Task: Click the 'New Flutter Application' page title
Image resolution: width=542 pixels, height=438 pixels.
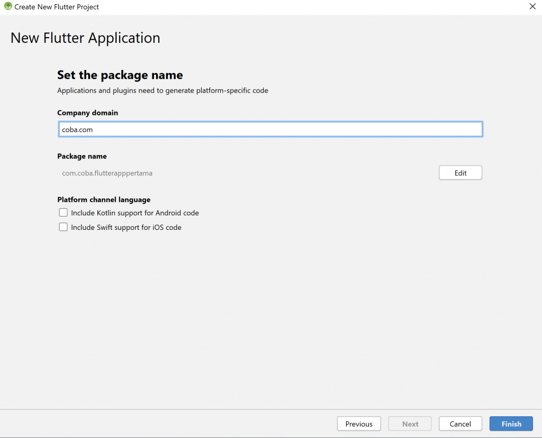Action: pos(85,38)
